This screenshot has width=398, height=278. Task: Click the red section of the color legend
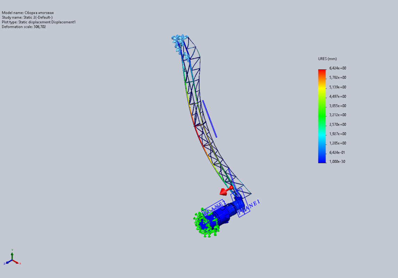[322, 73]
